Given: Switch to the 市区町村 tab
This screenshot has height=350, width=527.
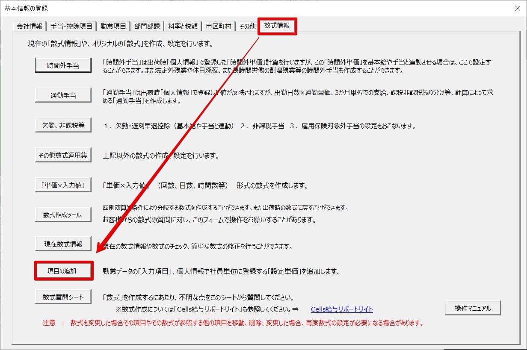Looking at the screenshot, I should (x=218, y=26).
